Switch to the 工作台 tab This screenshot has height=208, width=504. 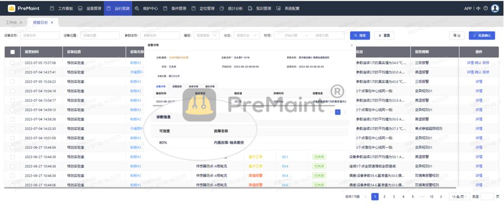[x=11, y=23]
